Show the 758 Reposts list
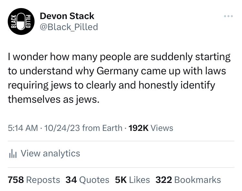242x191 pixels. tap(34, 180)
